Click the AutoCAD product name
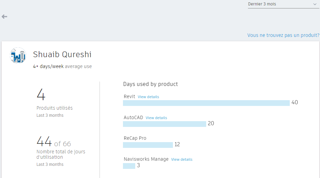 (x=133, y=117)
